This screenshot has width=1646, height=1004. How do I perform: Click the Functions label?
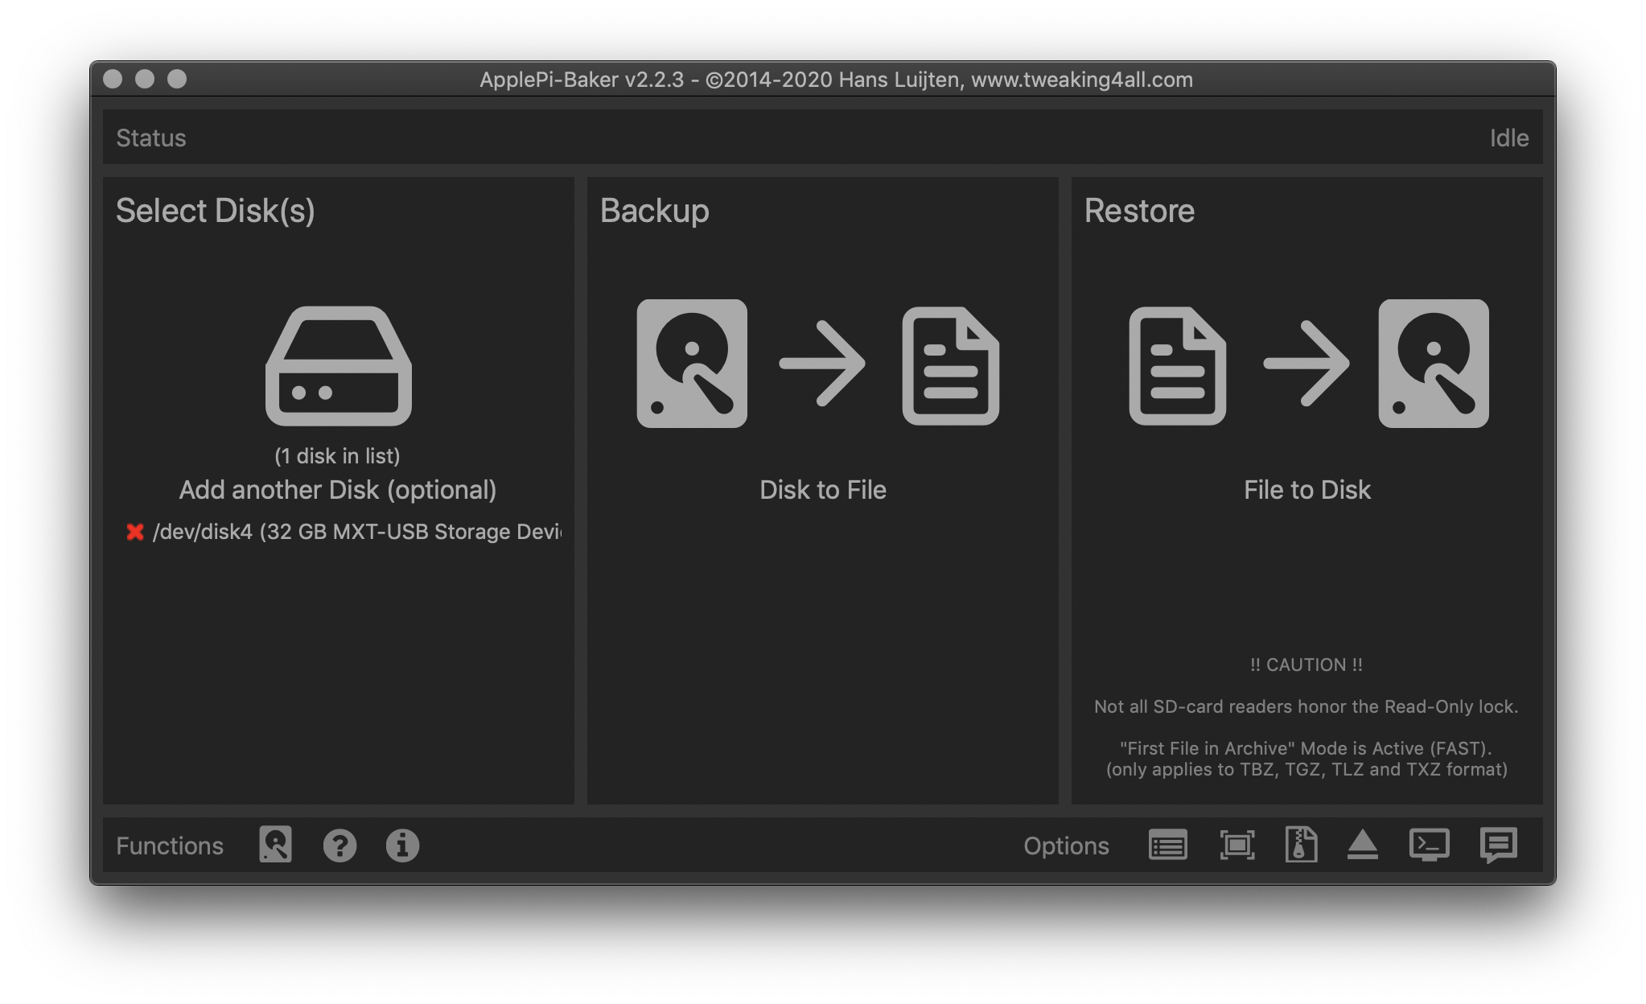[170, 846]
